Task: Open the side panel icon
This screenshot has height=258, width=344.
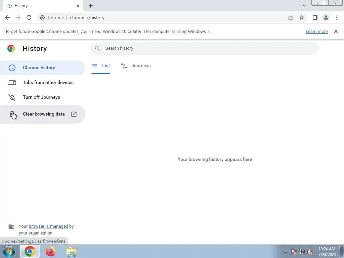Action: (x=315, y=17)
